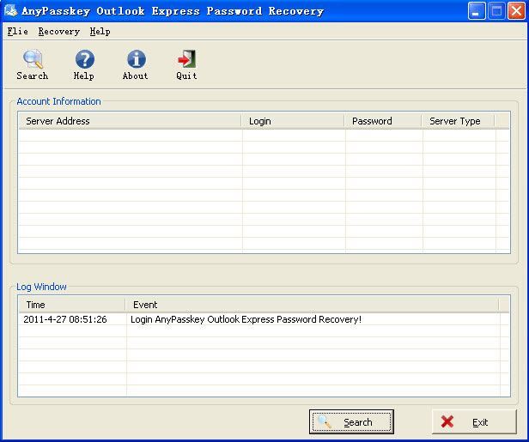Open the Help menu in menu bar
The width and height of the screenshot is (529, 442).
click(x=100, y=32)
